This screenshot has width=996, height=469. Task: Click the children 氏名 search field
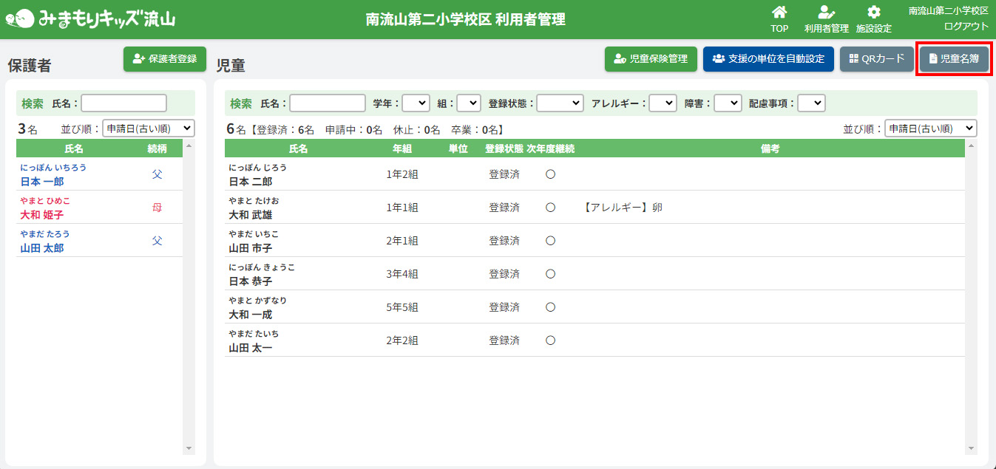click(328, 103)
